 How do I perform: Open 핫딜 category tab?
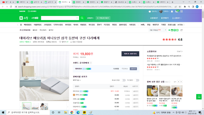click(x=149, y=25)
